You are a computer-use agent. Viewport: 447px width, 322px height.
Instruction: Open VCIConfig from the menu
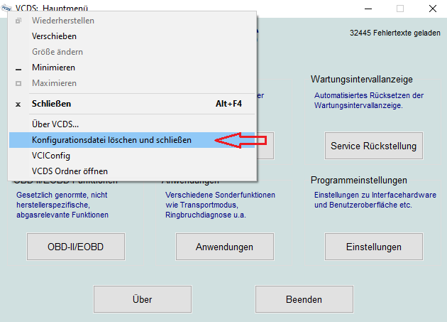pyautogui.click(x=132, y=156)
